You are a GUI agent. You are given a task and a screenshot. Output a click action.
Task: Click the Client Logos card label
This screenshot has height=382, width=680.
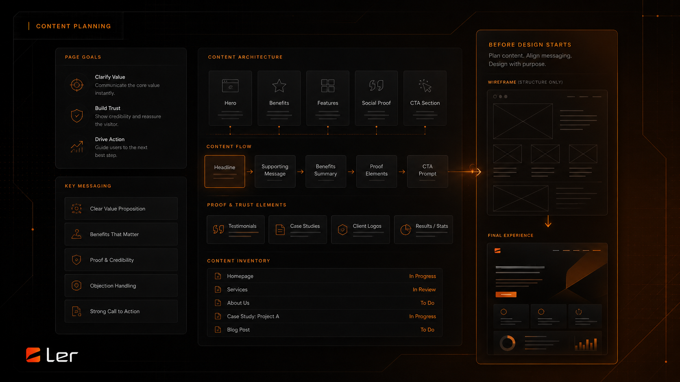click(x=367, y=226)
